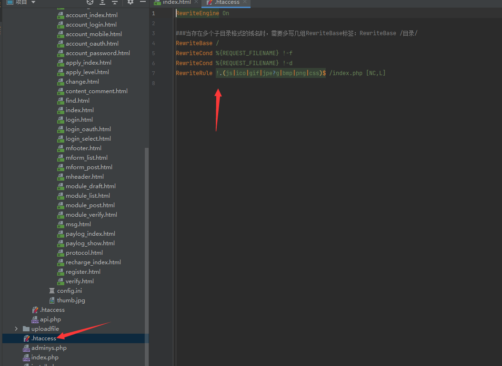Screen dimensions: 502x366
Task: Click the collapse all icon in project toolbar
Action: pyautogui.click(x=114, y=2)
